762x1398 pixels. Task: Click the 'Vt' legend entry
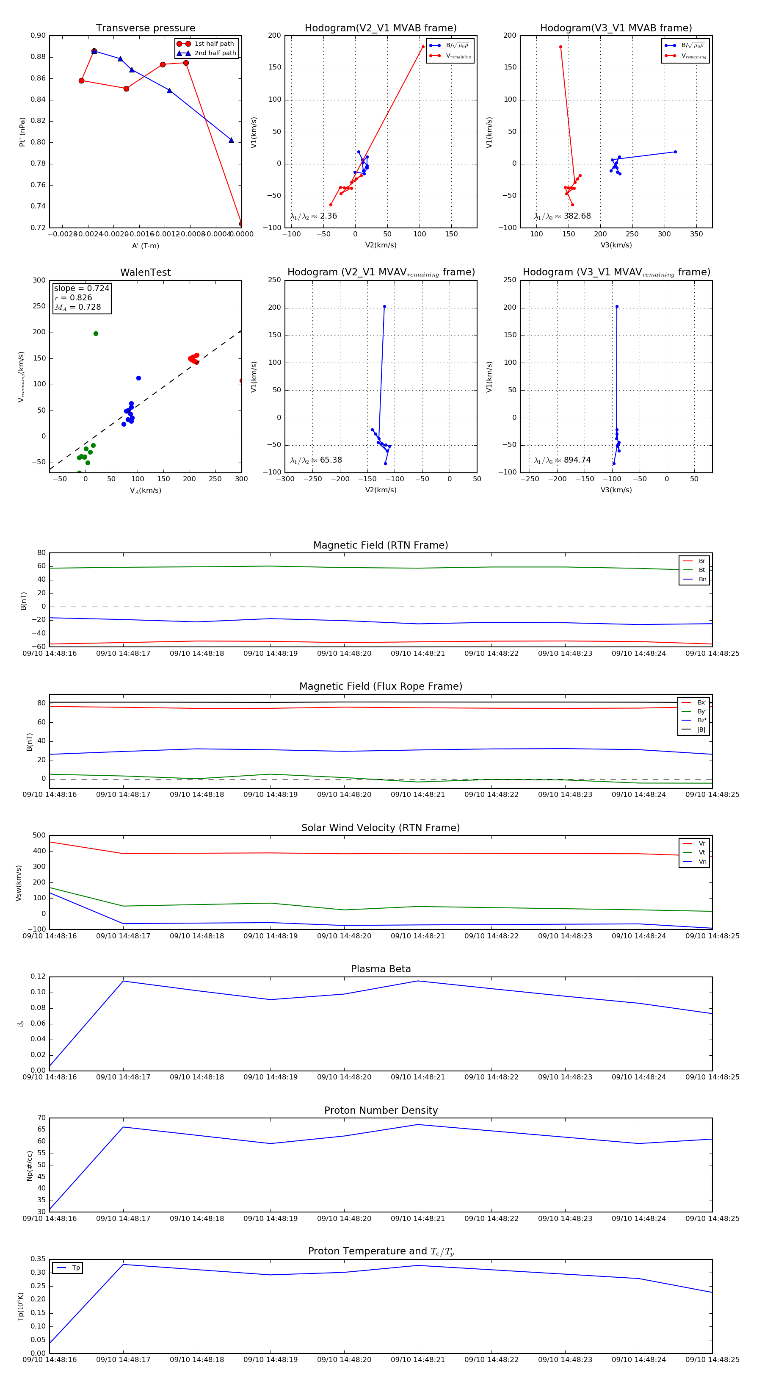click(694, 853)
